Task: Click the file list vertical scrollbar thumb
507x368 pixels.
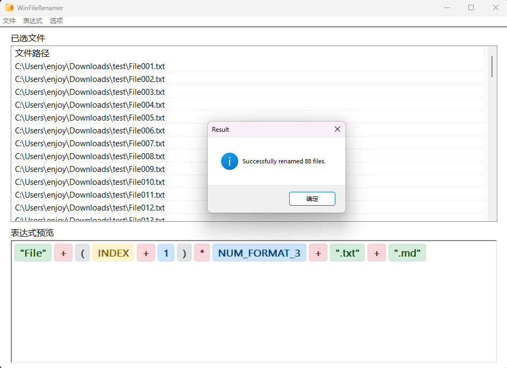Action: (492, 66)
